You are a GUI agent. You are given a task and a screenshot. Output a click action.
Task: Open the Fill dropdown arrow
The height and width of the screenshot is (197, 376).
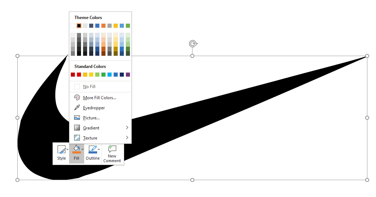(82, 149)
